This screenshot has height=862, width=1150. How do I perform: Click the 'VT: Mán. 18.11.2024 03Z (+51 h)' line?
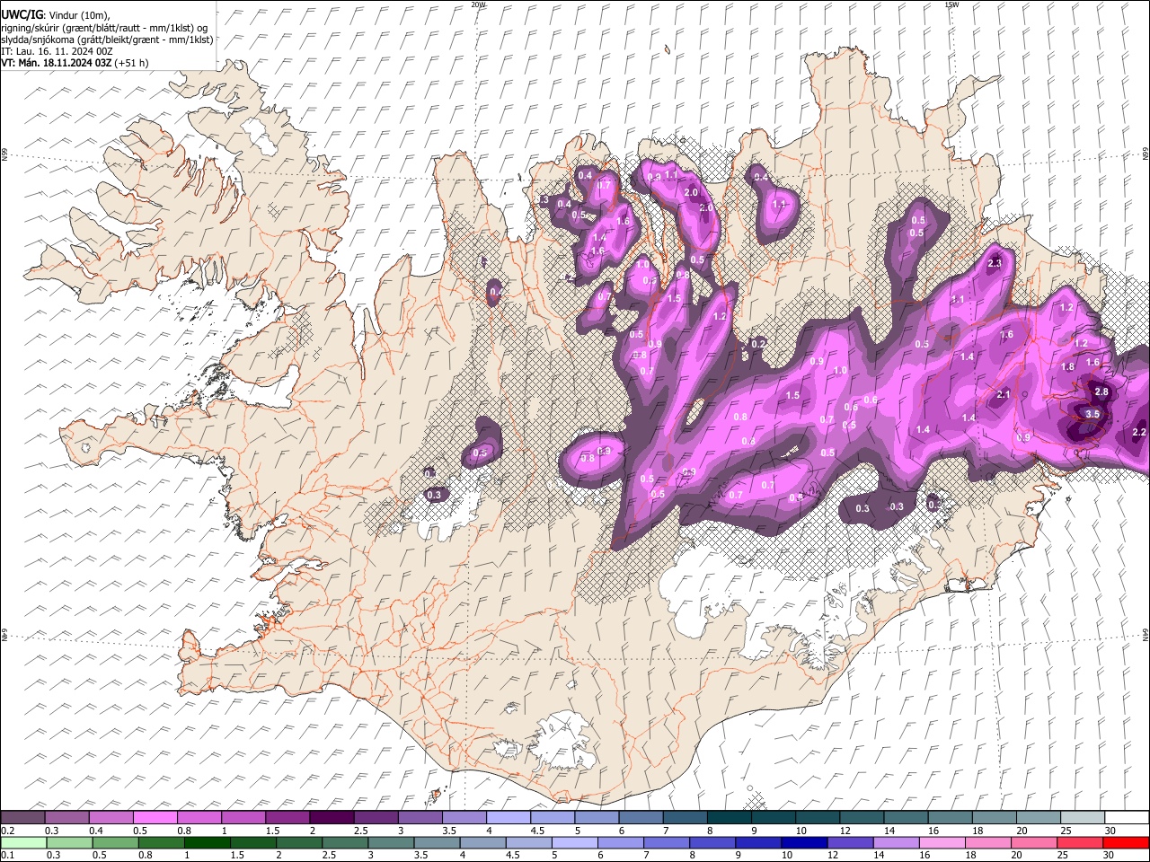pos(75,63)
